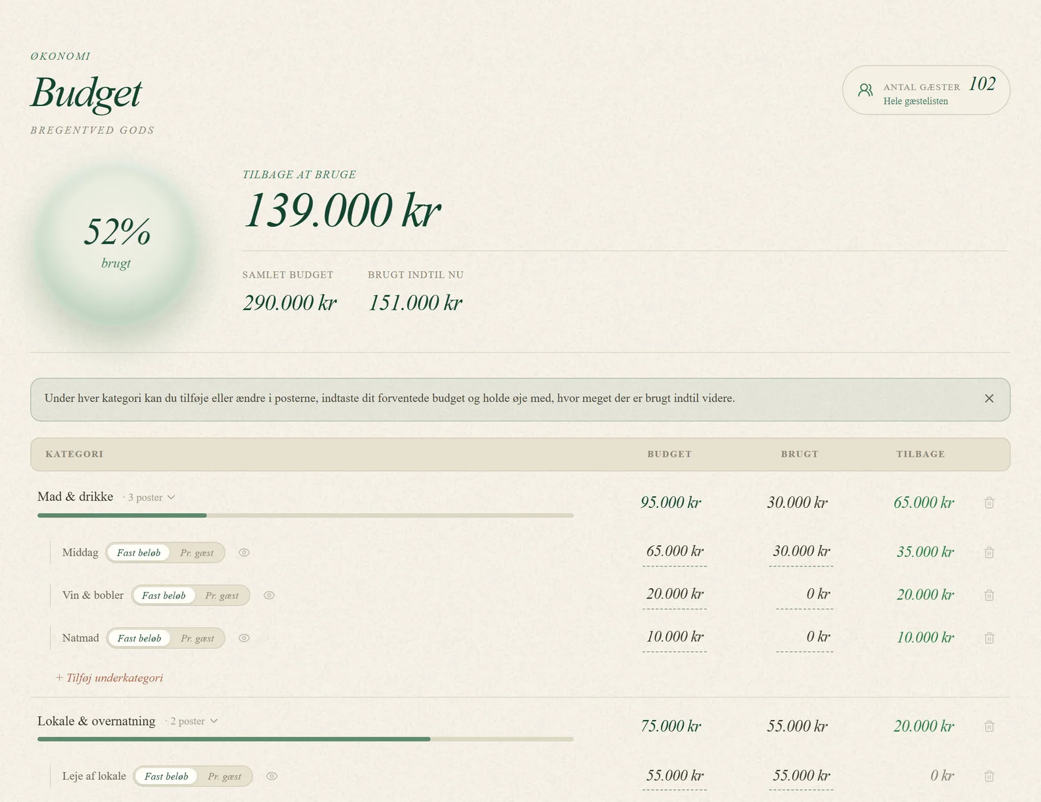Click the guests icon in Antal gæster
1041x802 pixels.
tap(865, 90)
